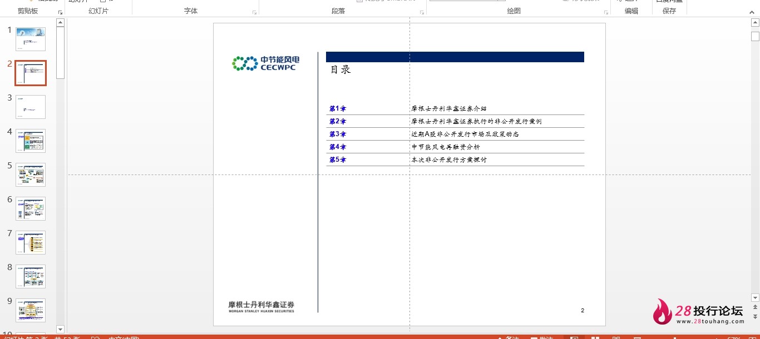760x339 pixels.
Task: Click the 绘图 ribbon group label
Action: pos(514,11)
